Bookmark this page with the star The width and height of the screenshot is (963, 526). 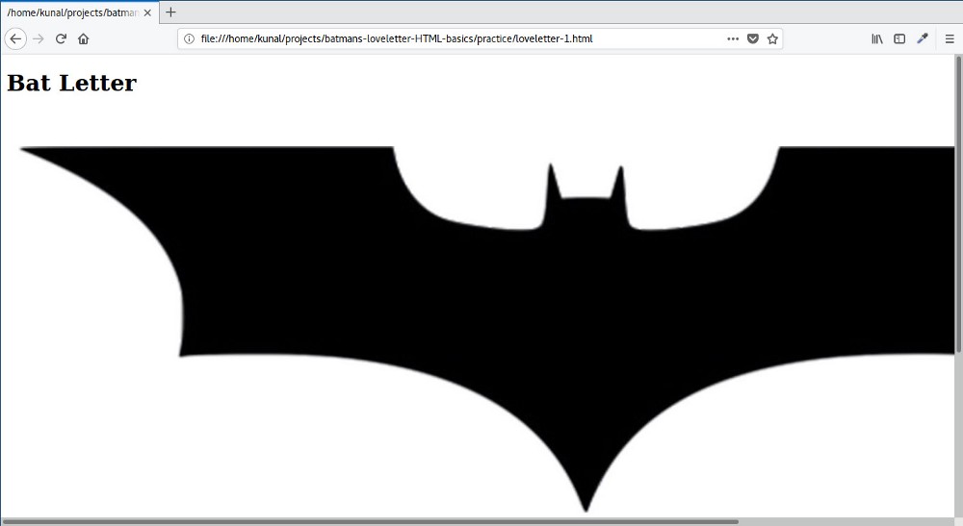[772, 38]
